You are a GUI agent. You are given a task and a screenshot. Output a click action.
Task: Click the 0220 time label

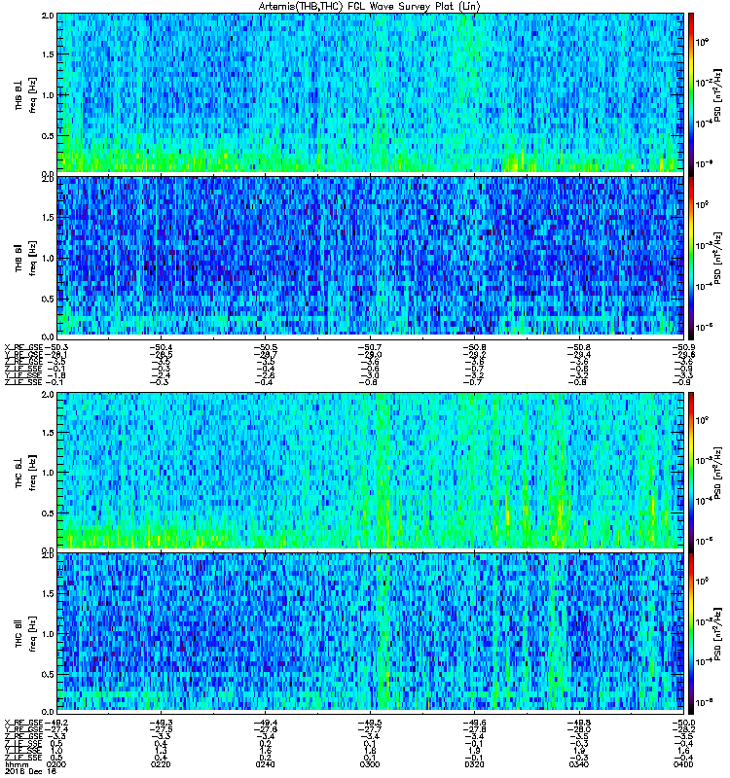tap(160, 764)
